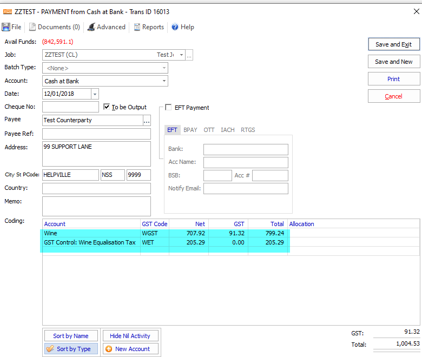Enable the EFT Payment checkbox
Screen dimensions: 422x357
168,108
